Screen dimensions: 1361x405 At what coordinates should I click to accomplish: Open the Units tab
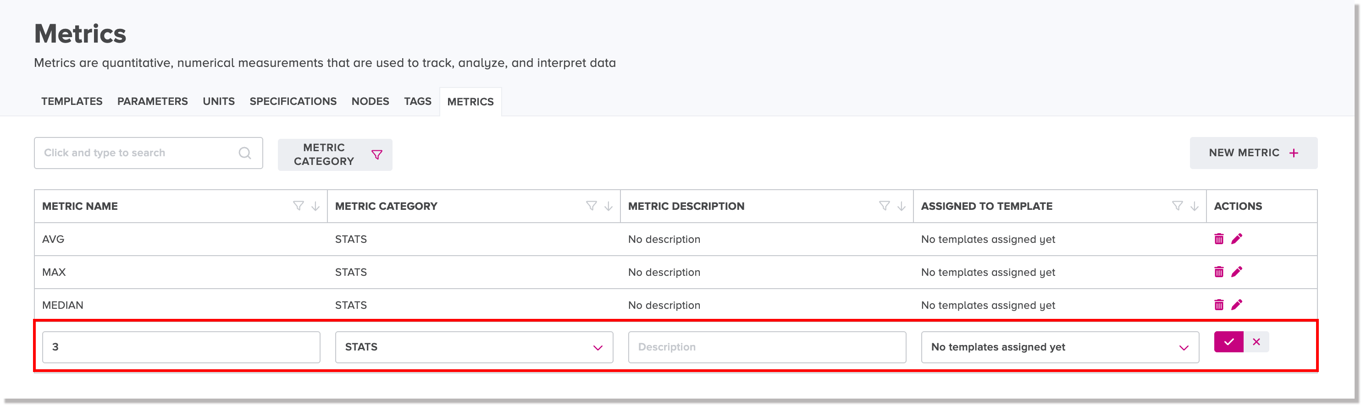219,101
